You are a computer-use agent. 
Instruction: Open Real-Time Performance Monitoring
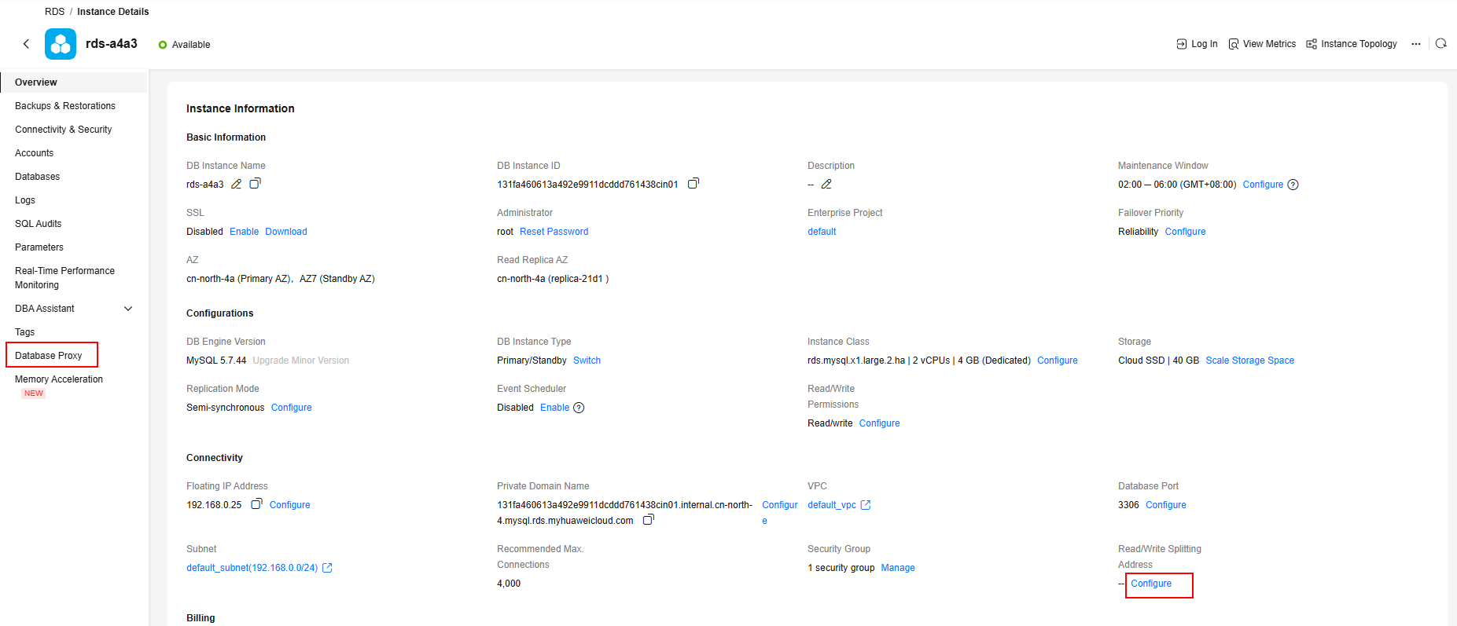pyautogui.click(x=65, y=278)
